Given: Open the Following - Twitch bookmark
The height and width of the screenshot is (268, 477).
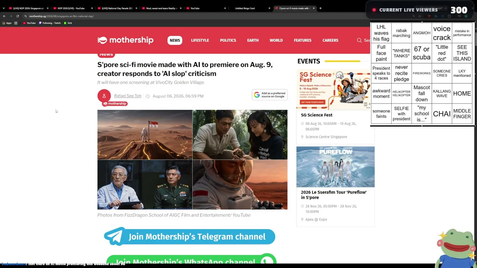Looking at the screenshot, I should click(50, 23).
